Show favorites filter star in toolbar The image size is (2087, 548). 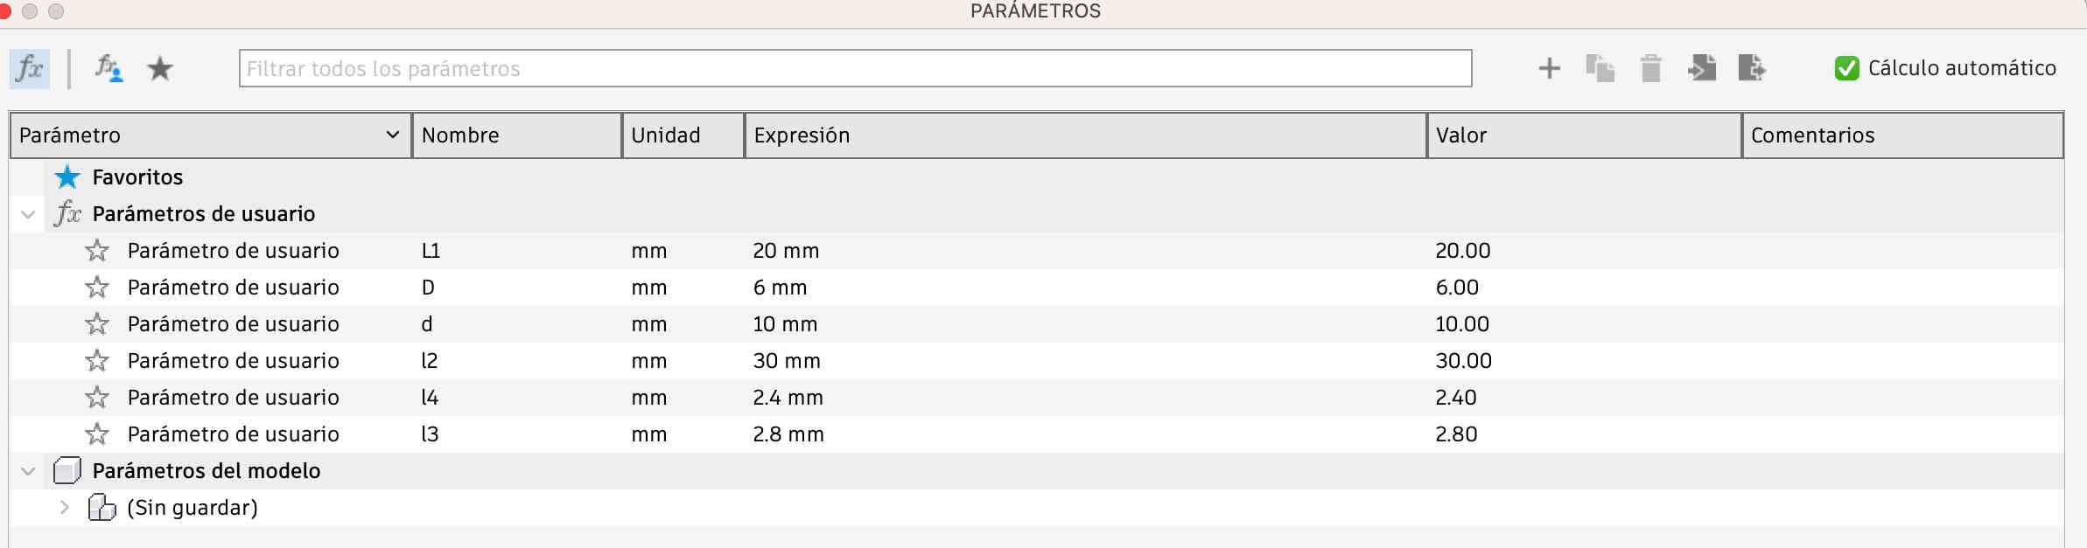[160, 68]
